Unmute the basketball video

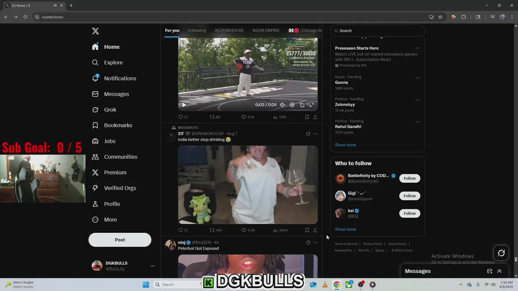pos(282,105)
